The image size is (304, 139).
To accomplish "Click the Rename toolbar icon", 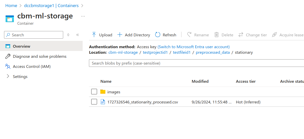I will click(x=189, y=35).
